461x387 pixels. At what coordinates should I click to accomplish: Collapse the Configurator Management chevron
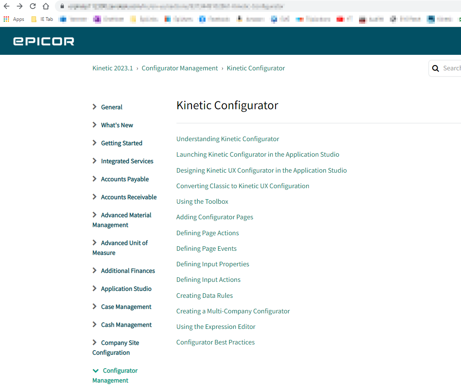pos(95,371)
